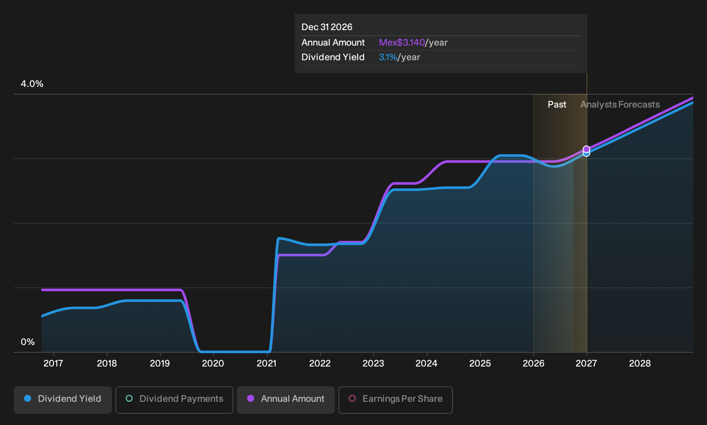Click the 2017 x-axis label
Image resolution: width=707 pixels, height=425 pixels.
coord(53,363)
